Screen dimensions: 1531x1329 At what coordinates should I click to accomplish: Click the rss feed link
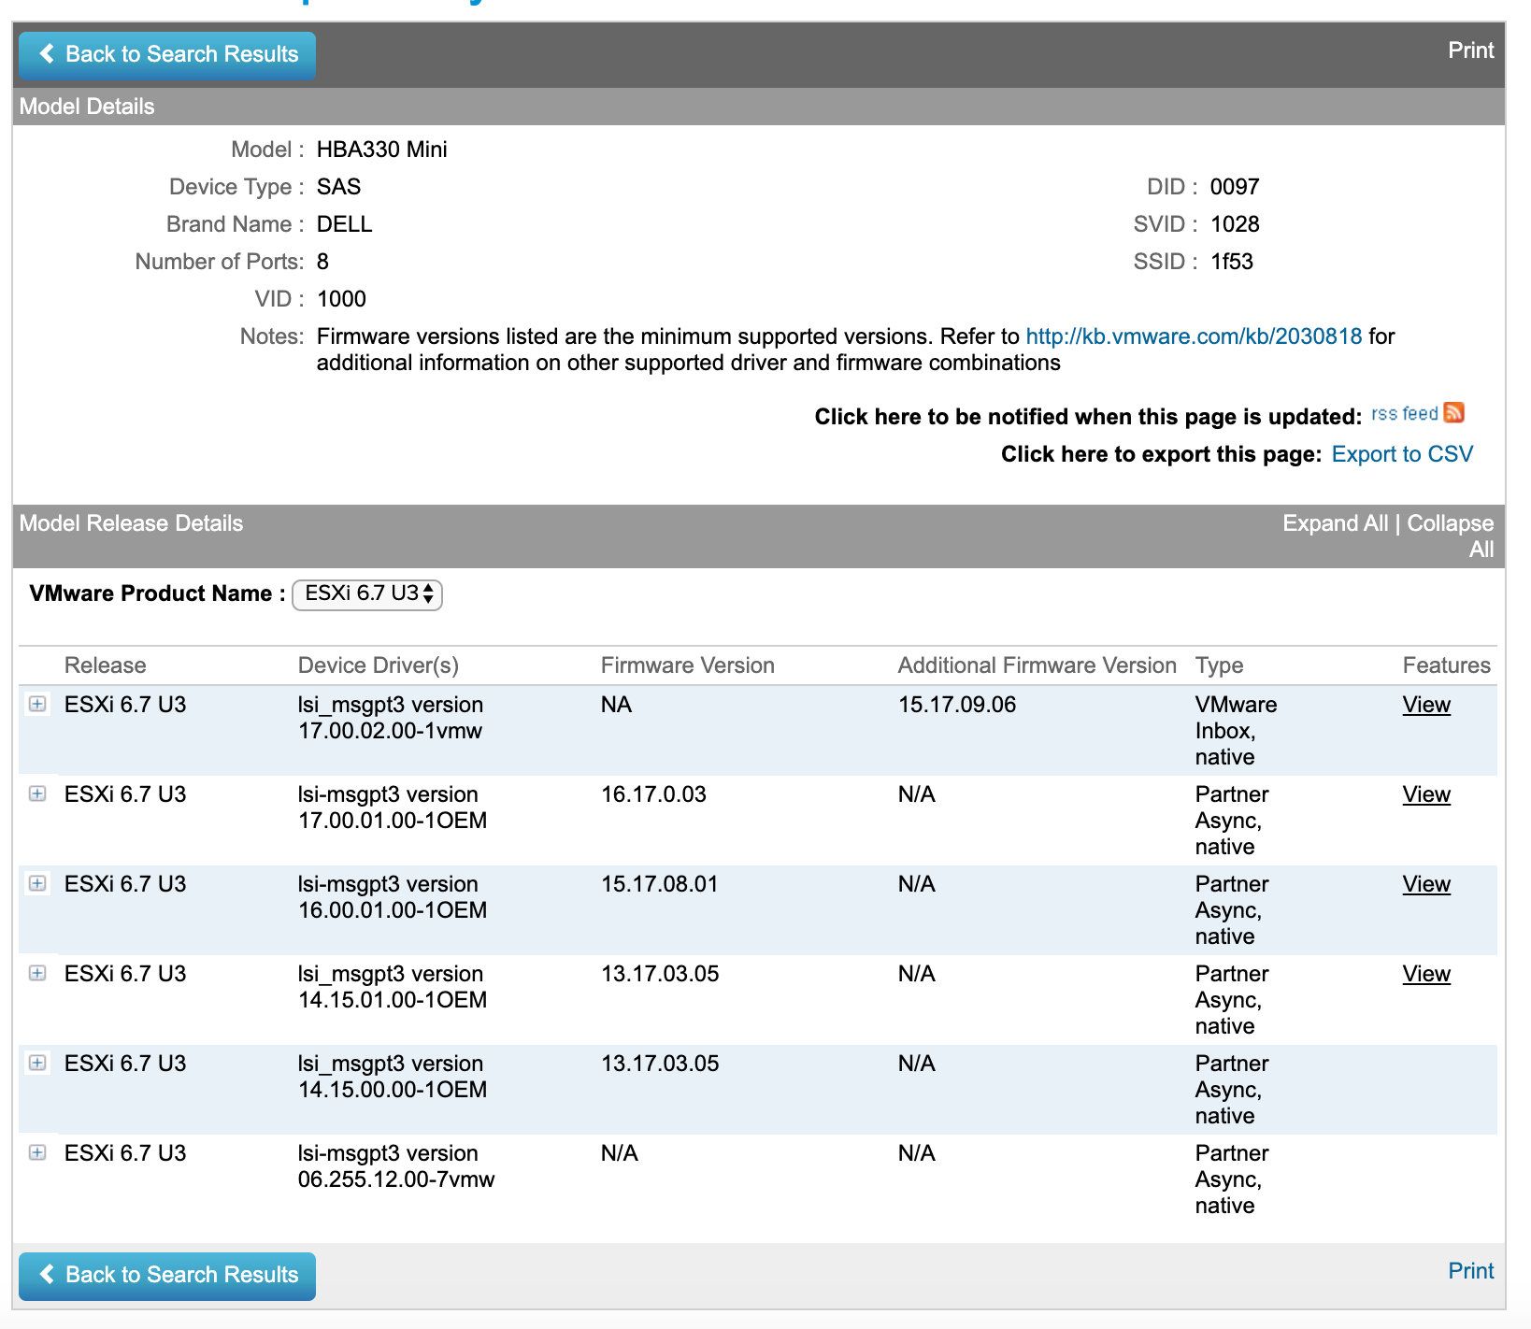pyautogui.click(x=1405, y=414)
